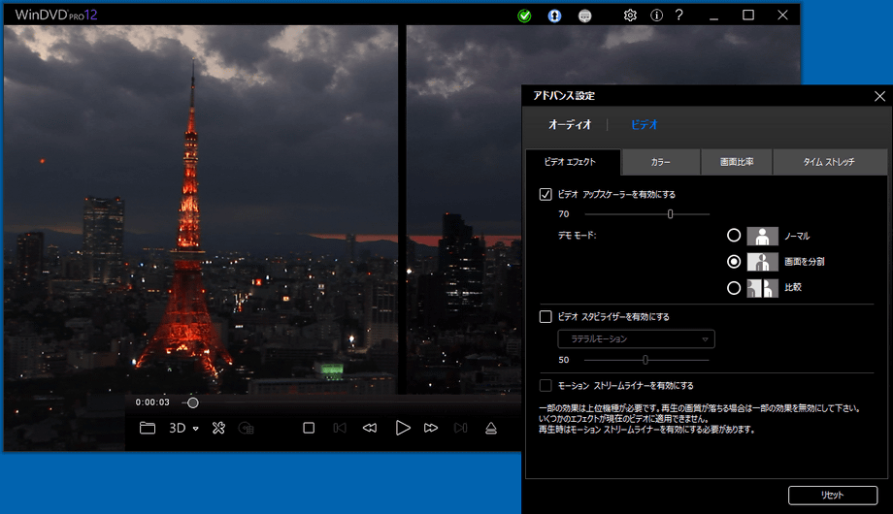
Task: Open the advanced settings tools icon
Action: [218, 428]
